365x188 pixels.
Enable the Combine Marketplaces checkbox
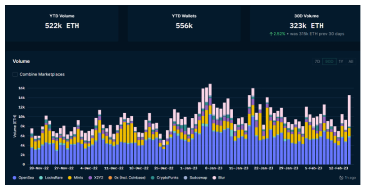point(15,74)
